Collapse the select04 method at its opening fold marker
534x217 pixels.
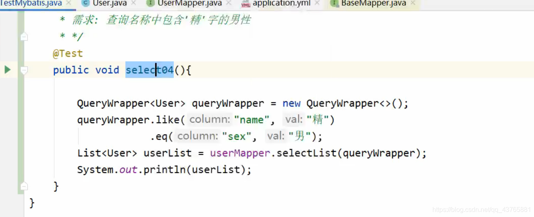coord(24,70)
